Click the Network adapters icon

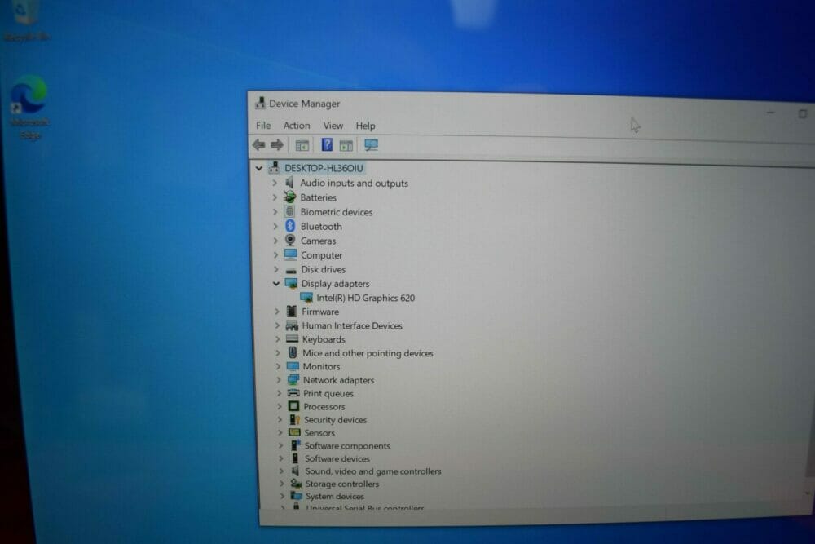coord(293,379)
